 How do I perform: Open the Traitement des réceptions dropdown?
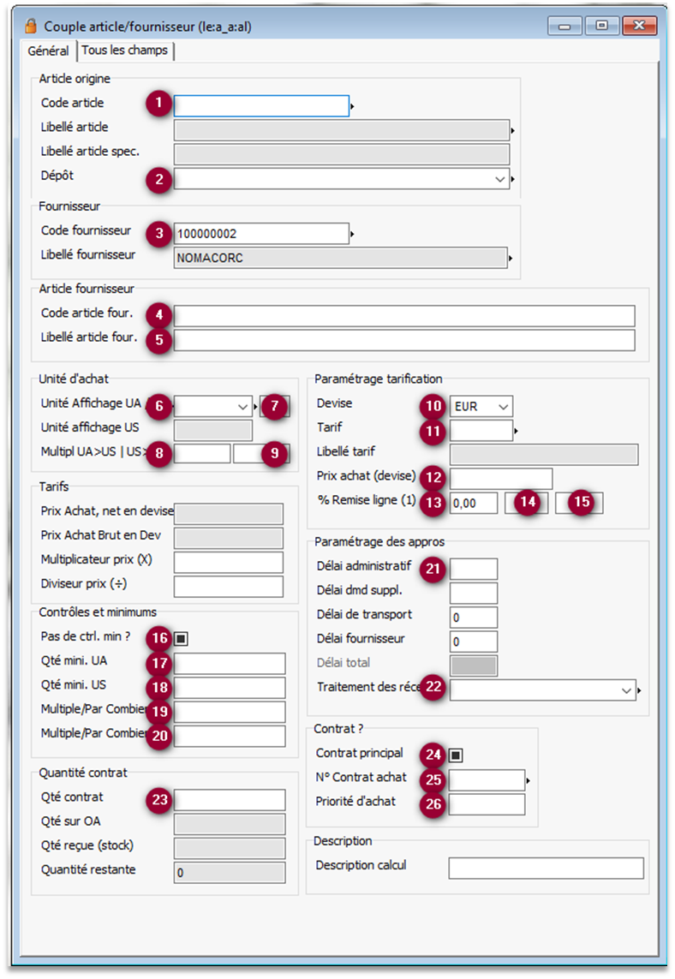627,689
